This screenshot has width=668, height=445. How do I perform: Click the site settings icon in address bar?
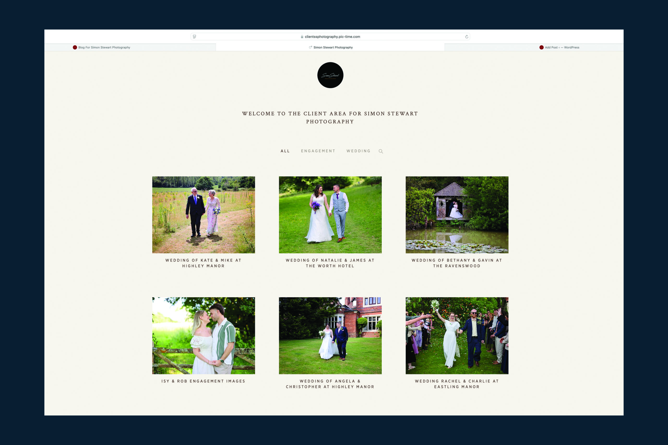(x=195, y=36)
